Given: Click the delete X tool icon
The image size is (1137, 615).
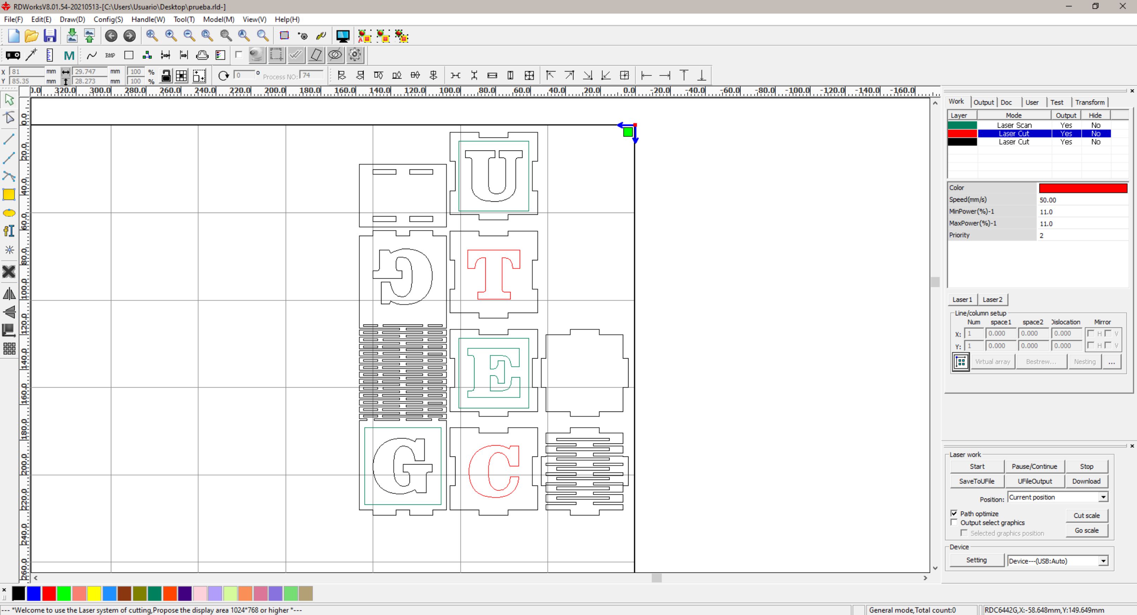Looking at the screenshot, I should coord(9,272).
